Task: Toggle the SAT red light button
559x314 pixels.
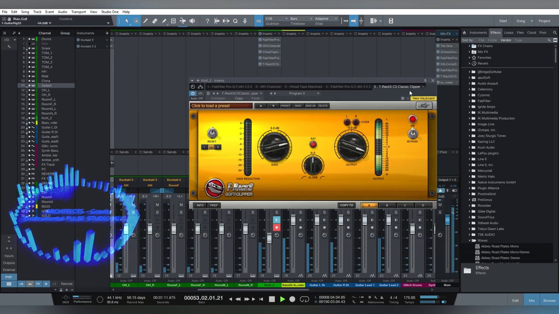Action: [313, 145]
